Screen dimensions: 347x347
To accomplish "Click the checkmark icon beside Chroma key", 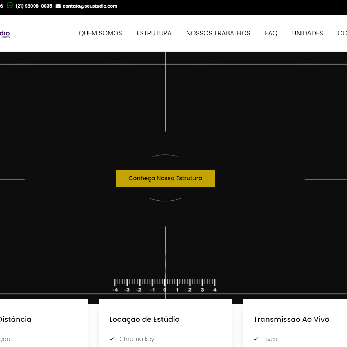I will 112,339.
